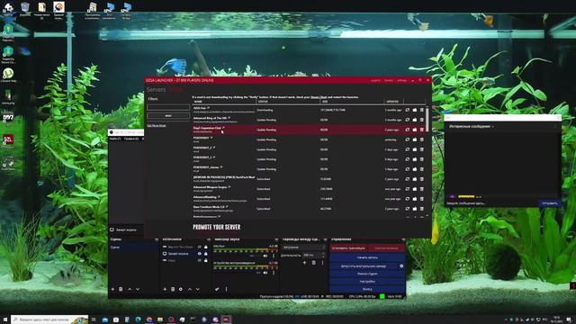Toggle lock for Захват экрана source
Viewport: 576px width, 324px height.
click(206, 254)
